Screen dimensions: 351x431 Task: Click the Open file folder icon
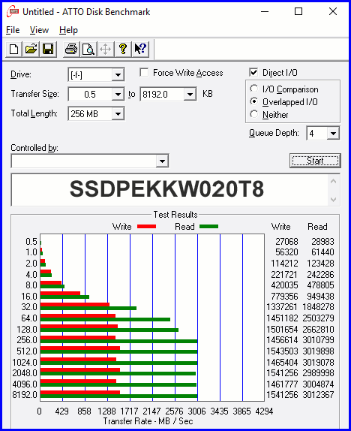click(31, 50)
